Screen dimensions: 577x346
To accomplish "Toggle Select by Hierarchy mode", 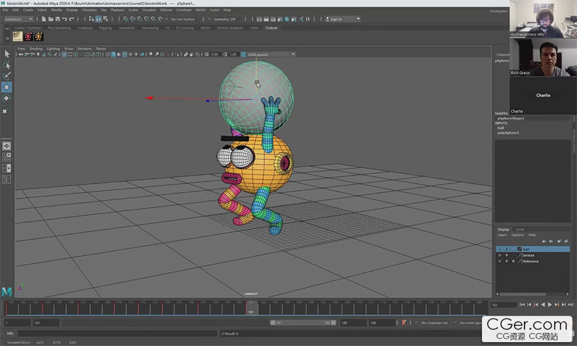I will (91, 19).
